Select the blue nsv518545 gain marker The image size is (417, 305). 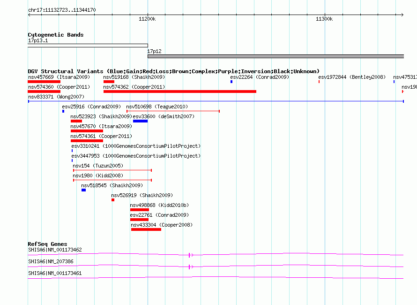coord(84,190)
